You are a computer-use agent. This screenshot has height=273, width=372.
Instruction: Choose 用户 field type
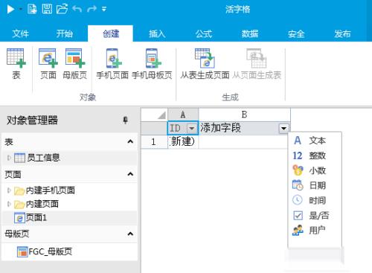click(315, 231)
